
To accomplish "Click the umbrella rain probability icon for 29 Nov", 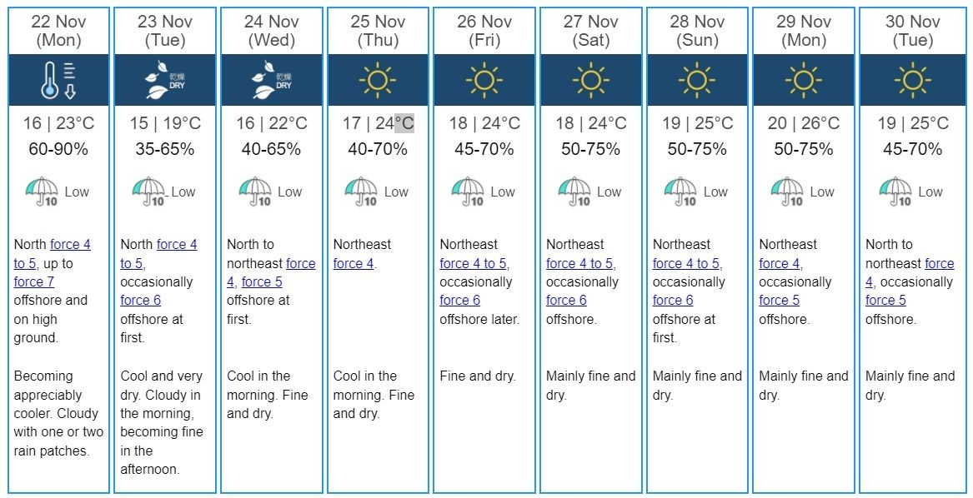I will [787, 192].
